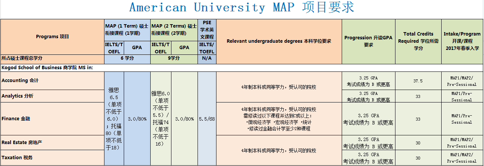Click the 所占硕士课程总学分 row label
The image size is (484, 166).
coord(52,59)
